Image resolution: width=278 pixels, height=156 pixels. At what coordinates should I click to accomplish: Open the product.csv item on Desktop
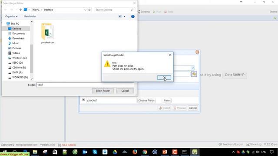pyautogui.click(x=47, y=33)
